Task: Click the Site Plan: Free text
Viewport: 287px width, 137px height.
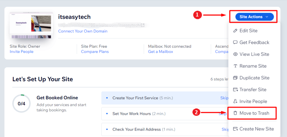Action: click(94, 46)
